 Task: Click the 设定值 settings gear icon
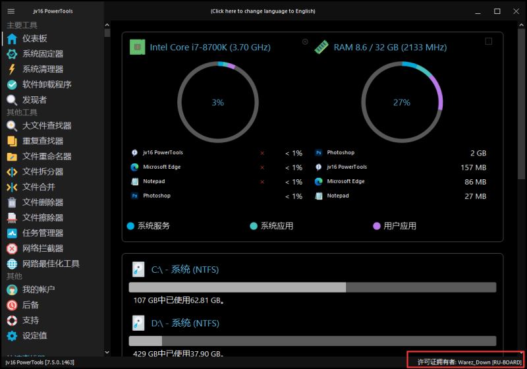click(x=12, y=336)
